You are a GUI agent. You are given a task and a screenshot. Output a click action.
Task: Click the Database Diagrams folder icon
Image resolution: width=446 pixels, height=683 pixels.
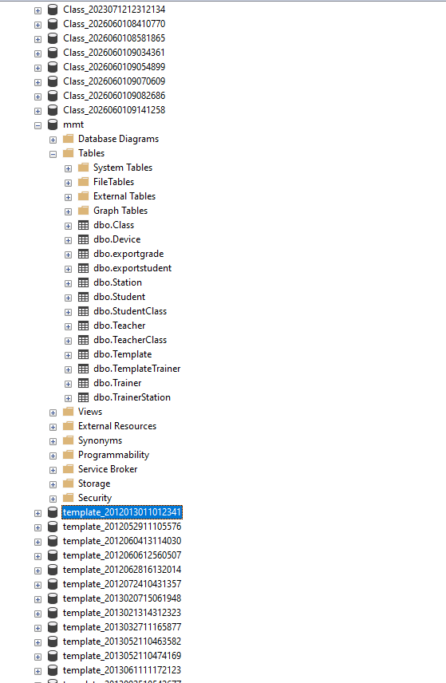[68, 139]
